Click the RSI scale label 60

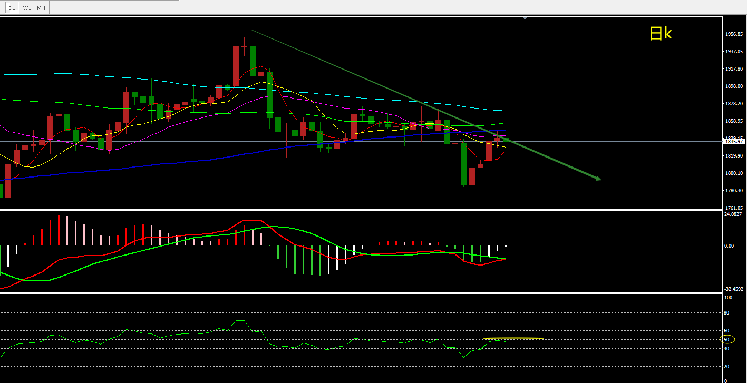[x=727, y=331]
